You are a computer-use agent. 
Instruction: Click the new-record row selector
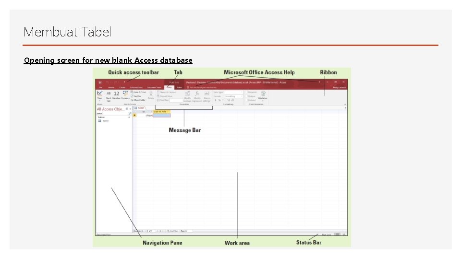coord(134,116)
